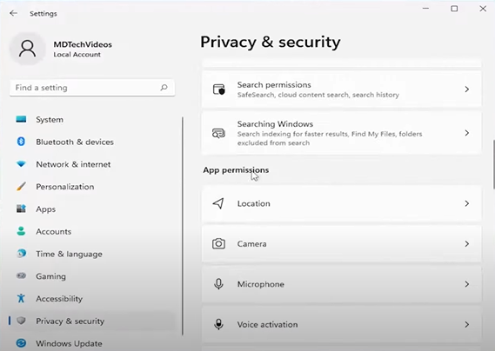Click the Bluetooth & devices icon
Viewport: 495px width, 351px height.
(21, 142)
